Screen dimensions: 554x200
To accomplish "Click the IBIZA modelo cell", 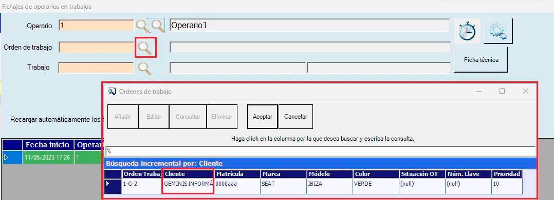I will (329, 186).
